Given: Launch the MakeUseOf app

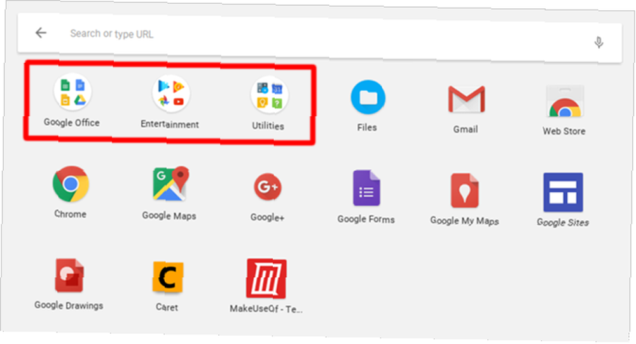Looking at the screenshot, I should pyautogui.click(x=266, y=279).
